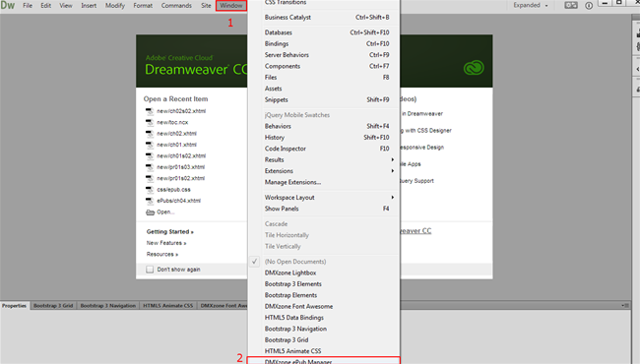Click the Dreamweaver Dw logo icon

pyautogui.click(x=7, y=6)
